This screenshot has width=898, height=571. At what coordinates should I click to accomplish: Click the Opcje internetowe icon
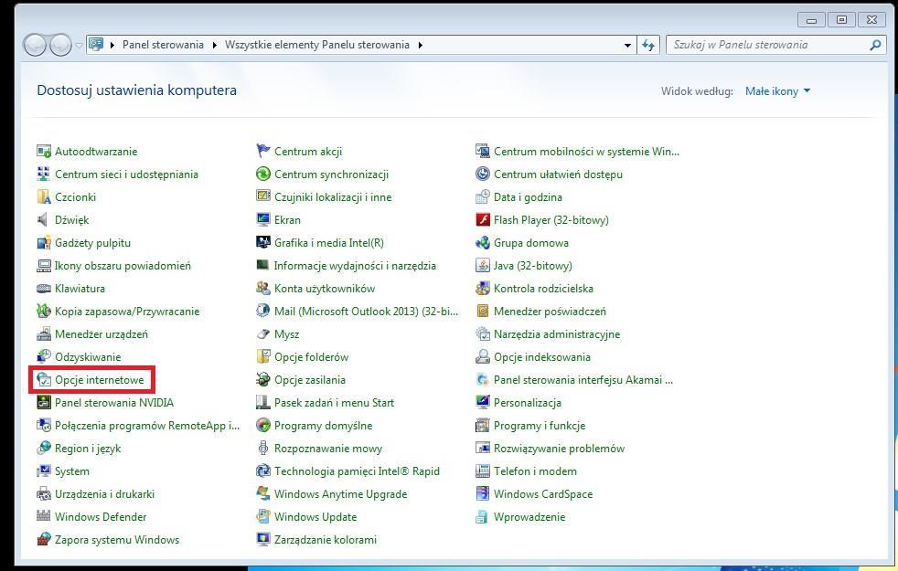pos(44,380)
